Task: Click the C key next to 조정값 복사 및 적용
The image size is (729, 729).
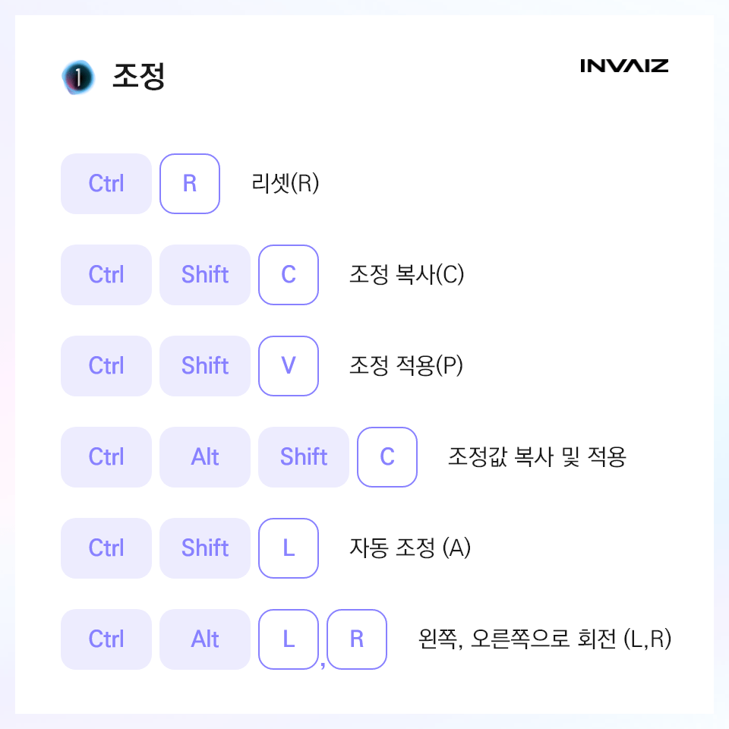Action: [387, 457]
